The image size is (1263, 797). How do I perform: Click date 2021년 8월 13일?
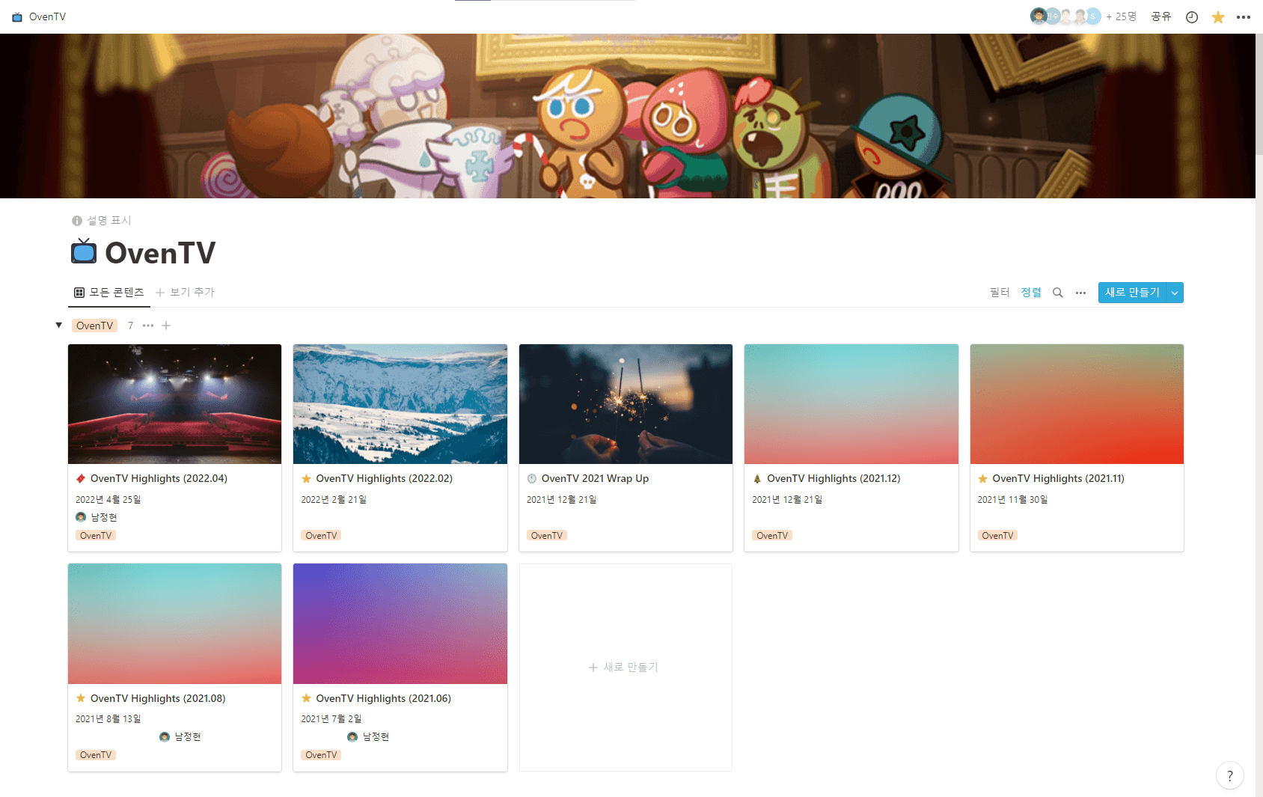point(108,718)
